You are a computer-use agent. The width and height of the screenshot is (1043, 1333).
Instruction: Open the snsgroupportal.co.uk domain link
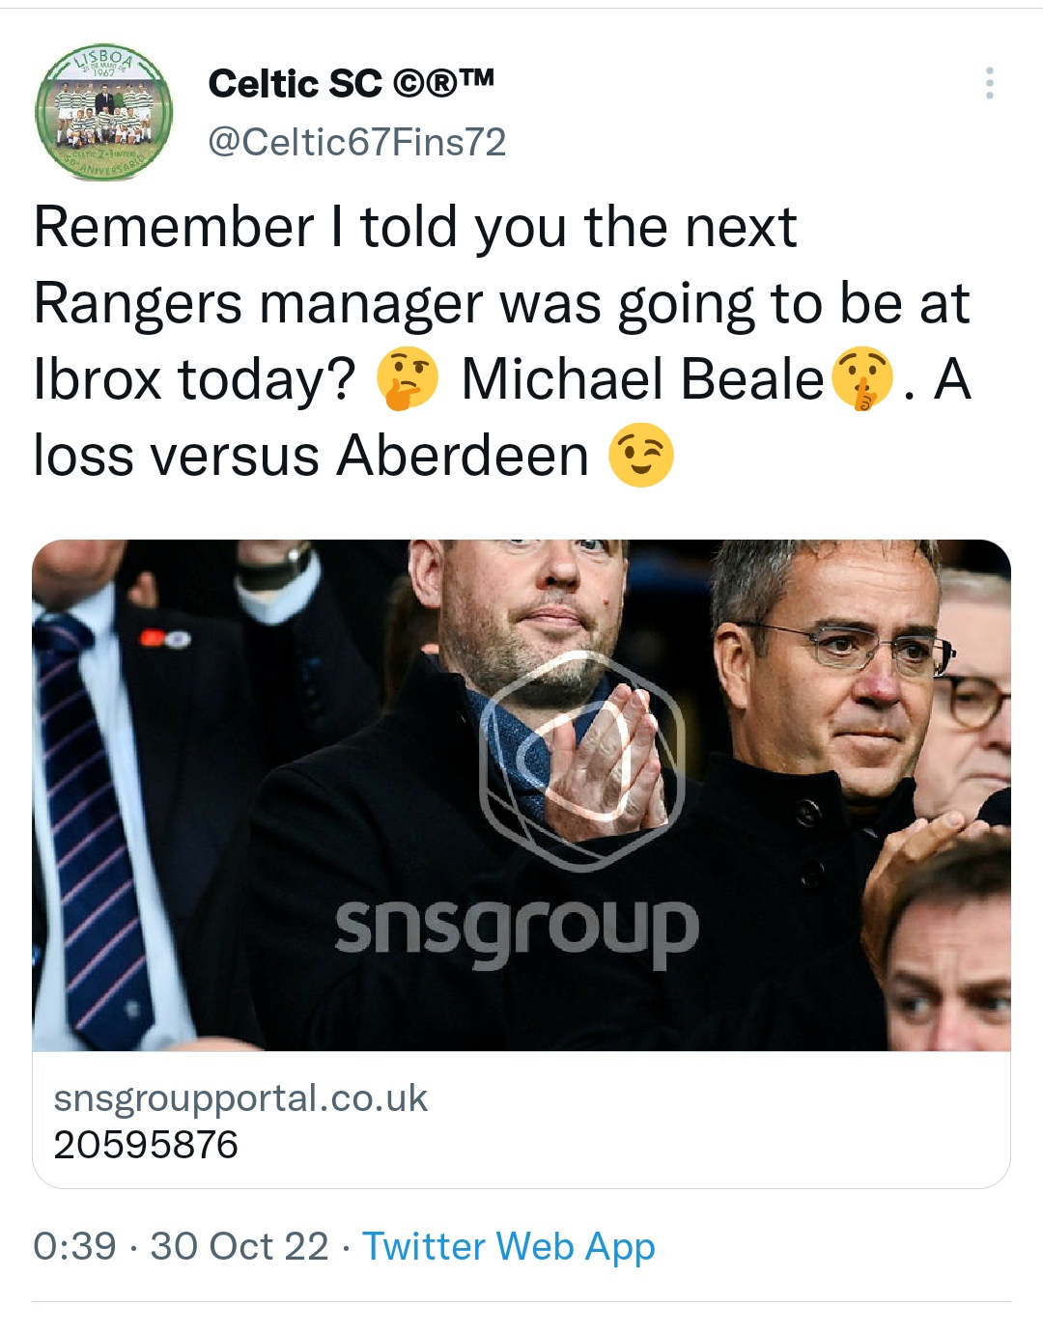pyautogui.click(x=240, y=1098)
